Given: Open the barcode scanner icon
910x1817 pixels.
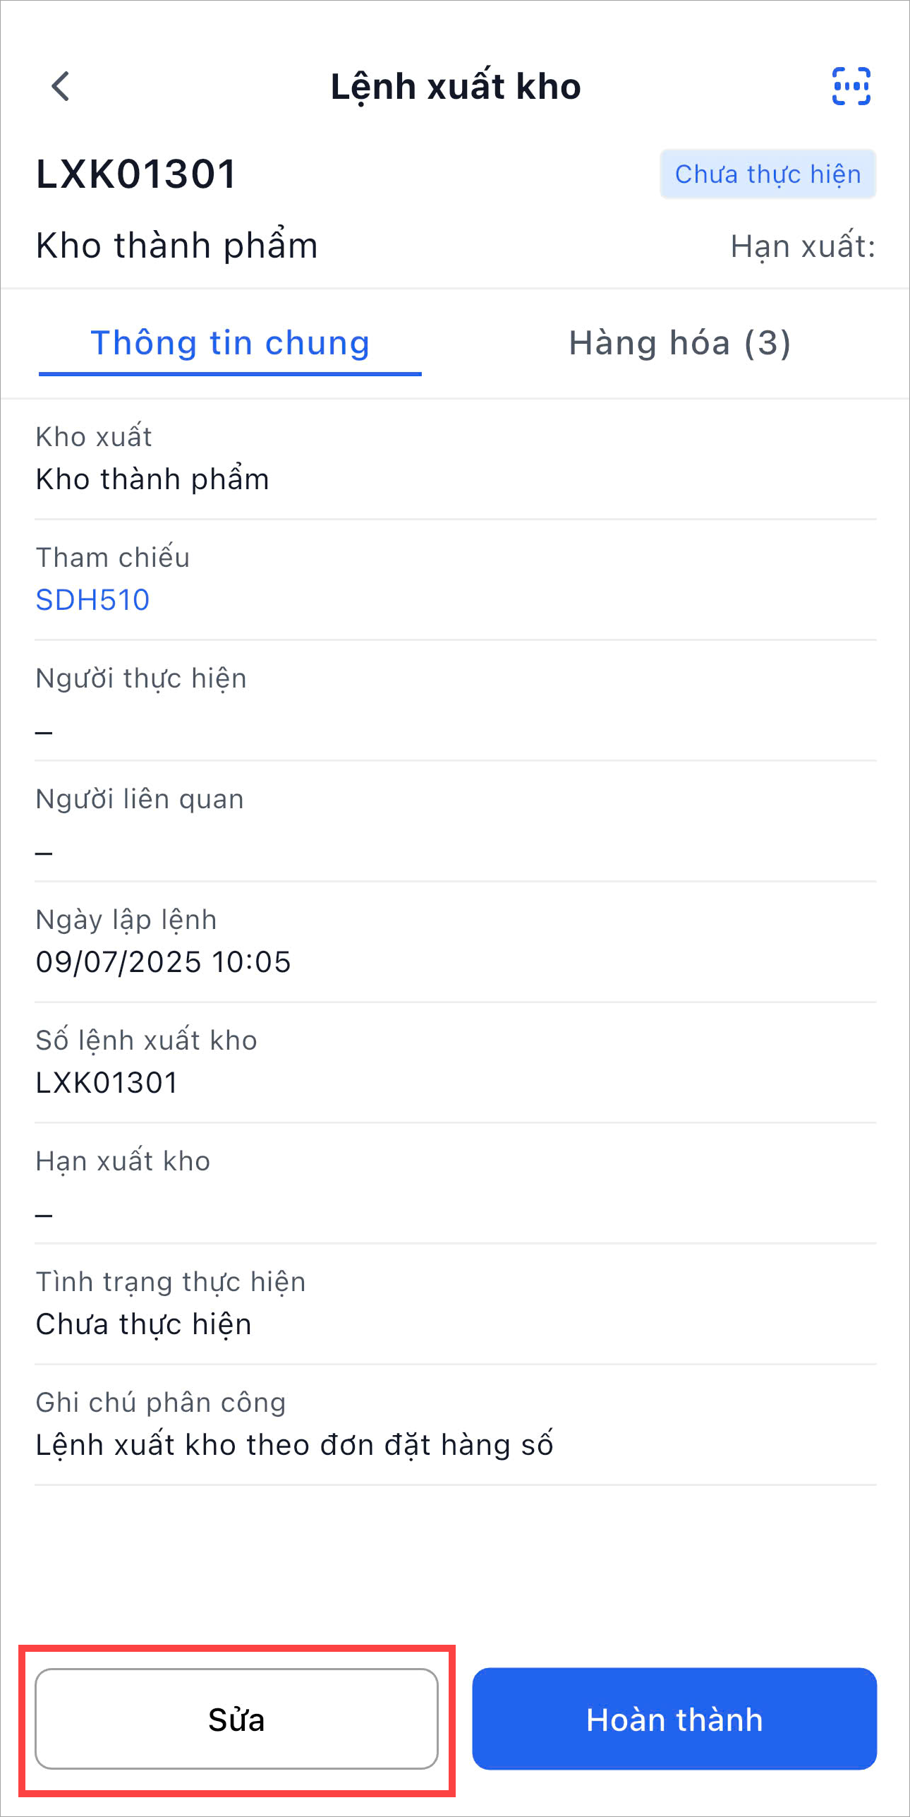Looking at the screenshot, I should (x=851, y=87).
